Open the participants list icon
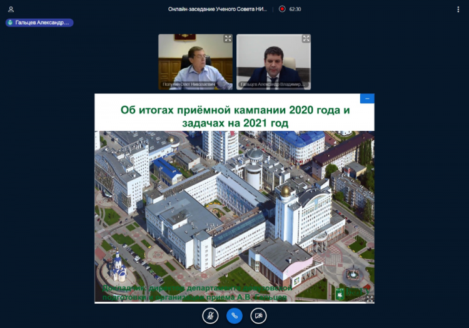The width and height of the screenshot is (469, 328). 11,9
